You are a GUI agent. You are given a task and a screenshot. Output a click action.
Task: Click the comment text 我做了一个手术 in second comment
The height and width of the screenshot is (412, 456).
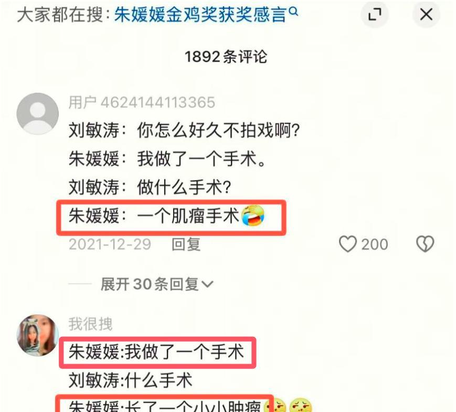pyautogui.click(x=156, y=352)
